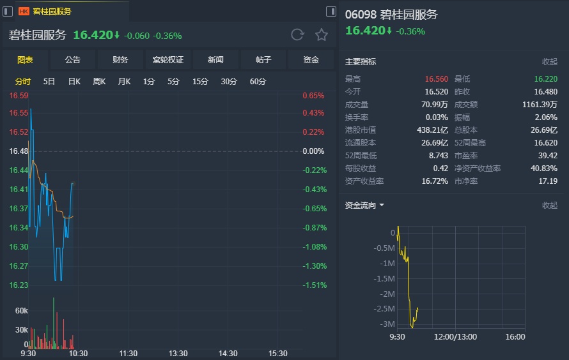Click the 52周最低 value 8.743

[x=439, y=155]
